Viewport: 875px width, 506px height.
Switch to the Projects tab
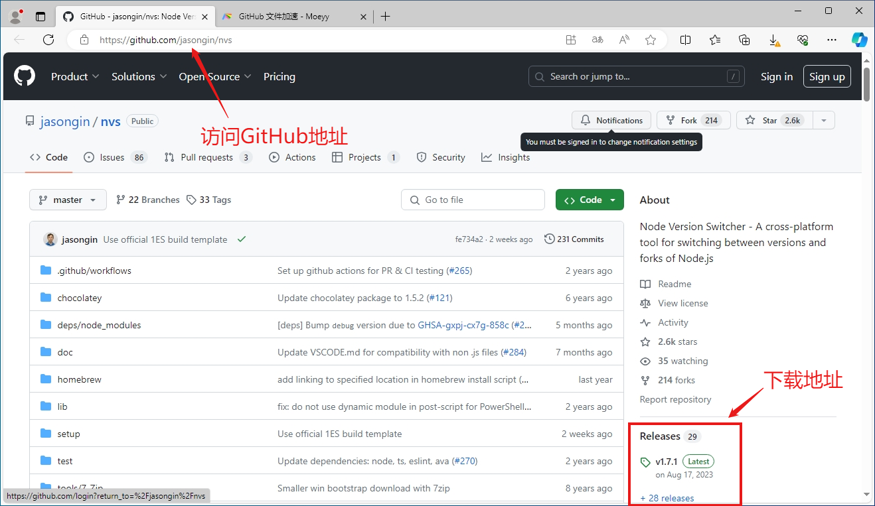365,157
